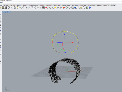Screen dimensions: 122x92
Task: Click the Copy to clipboard icon
Action: click(x=15, y=8)
